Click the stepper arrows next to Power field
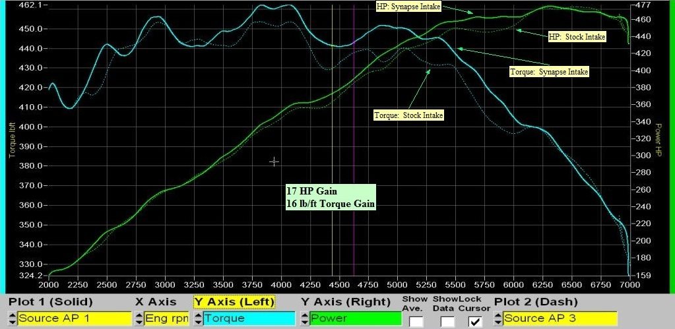675x329 pixels. (x=305, y=318)
